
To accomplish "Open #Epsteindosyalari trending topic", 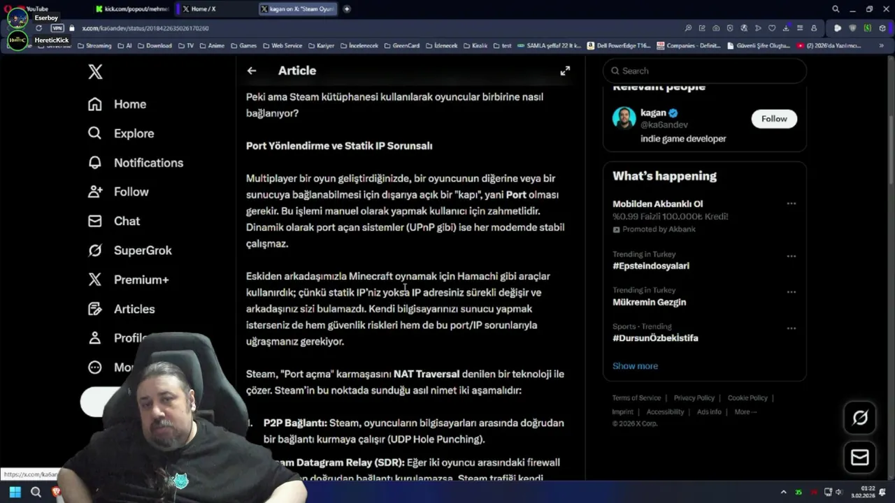I will click(651, 266).
